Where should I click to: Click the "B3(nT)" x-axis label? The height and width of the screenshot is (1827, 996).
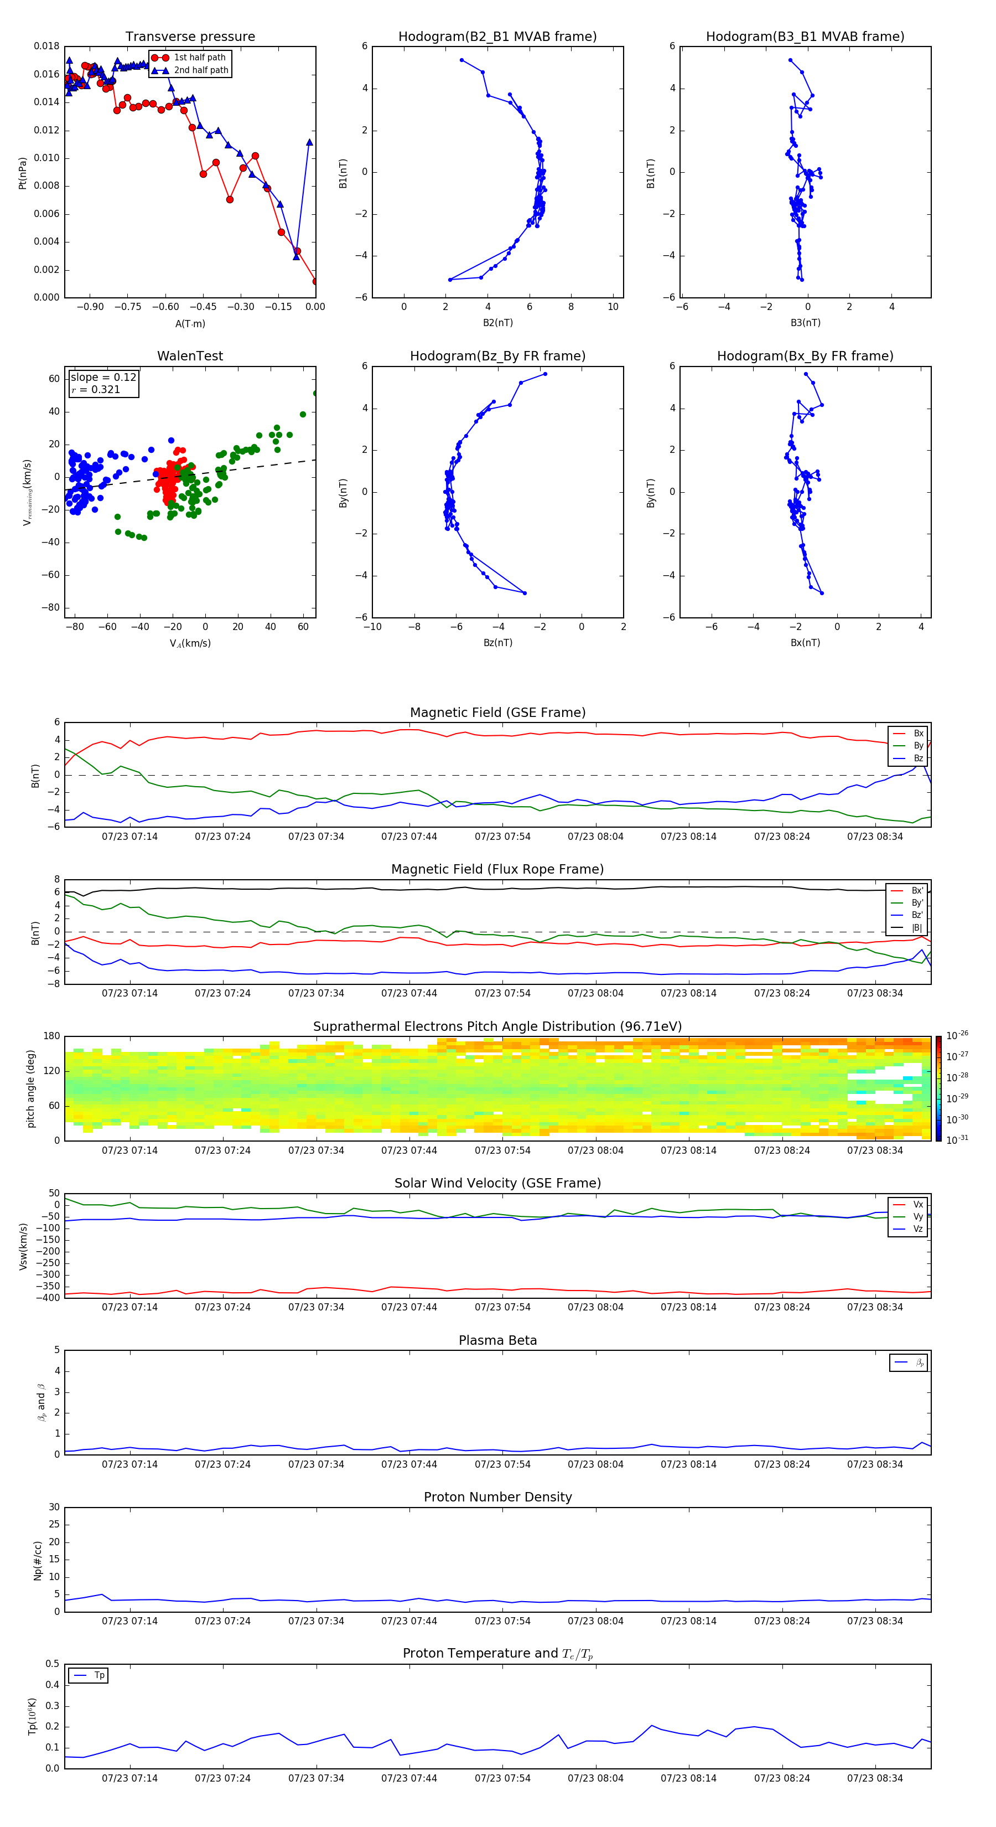click(805, 323)
